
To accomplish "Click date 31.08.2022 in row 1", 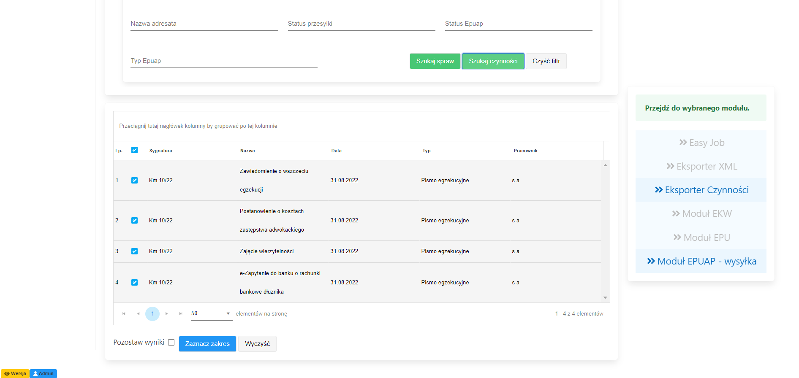I will [344, 180].
